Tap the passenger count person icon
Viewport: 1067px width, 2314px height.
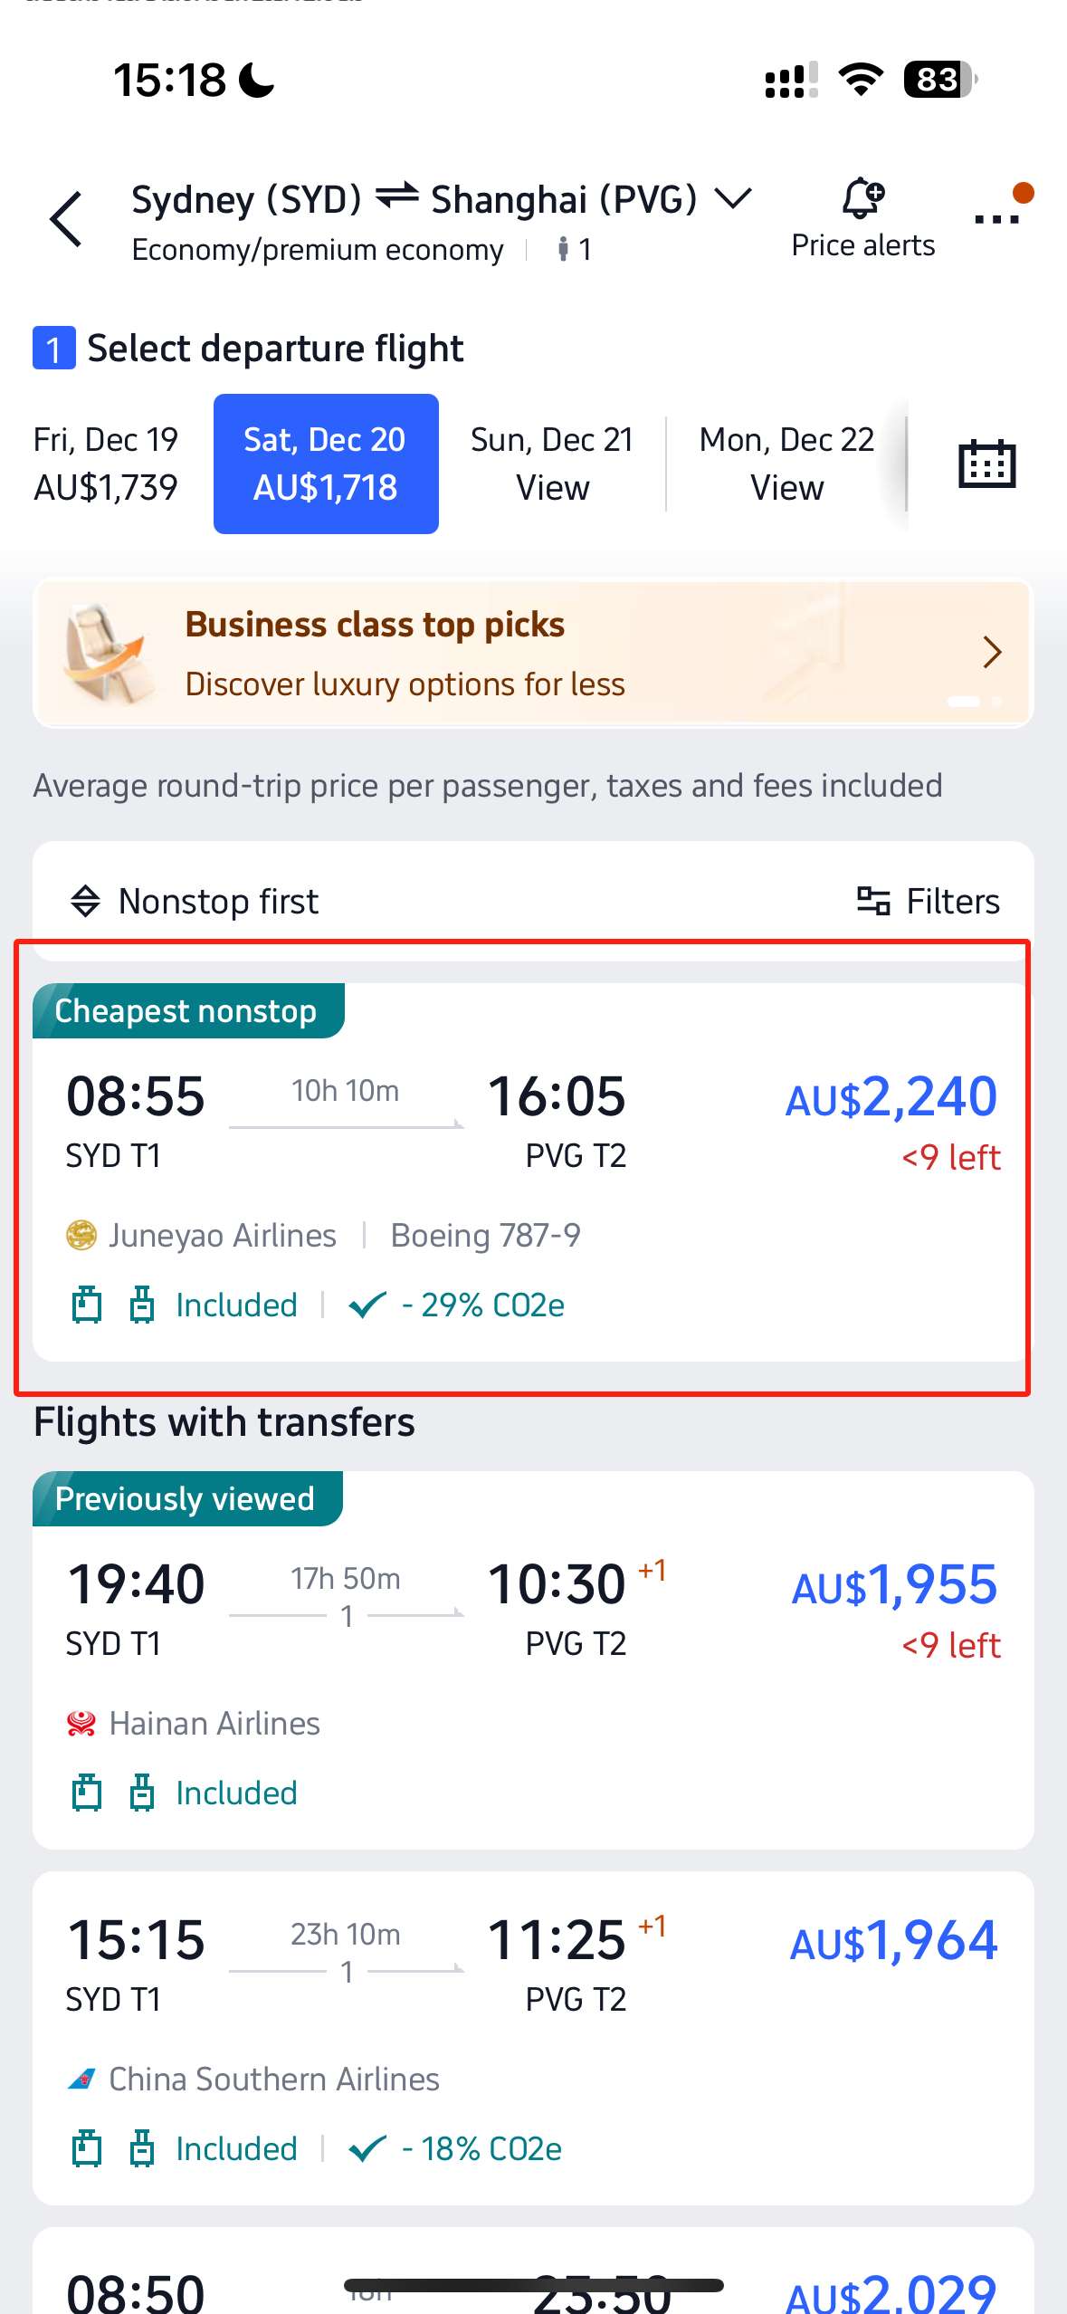[x=563, y=249]
